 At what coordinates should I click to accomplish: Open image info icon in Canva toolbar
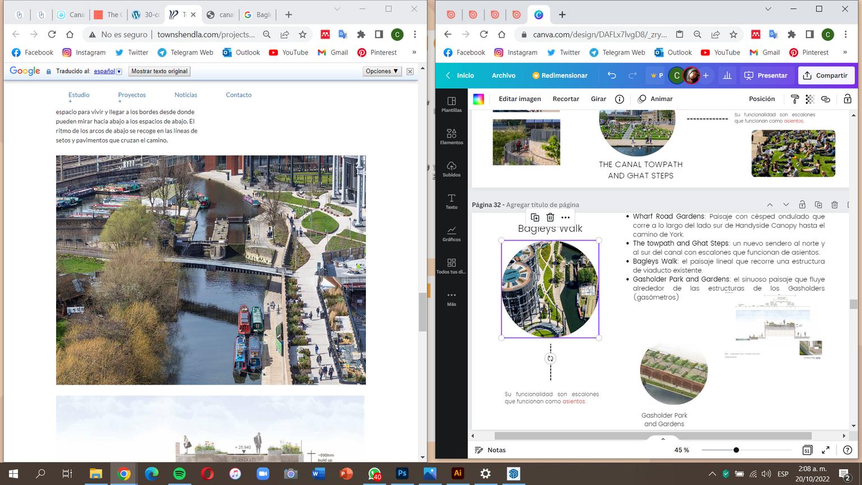click(620, 99)
